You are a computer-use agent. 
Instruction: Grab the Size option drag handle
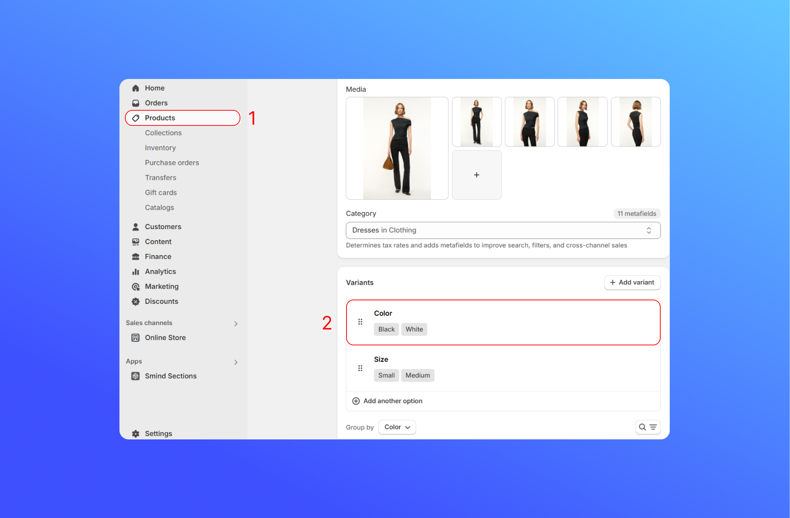click(360, 368)
